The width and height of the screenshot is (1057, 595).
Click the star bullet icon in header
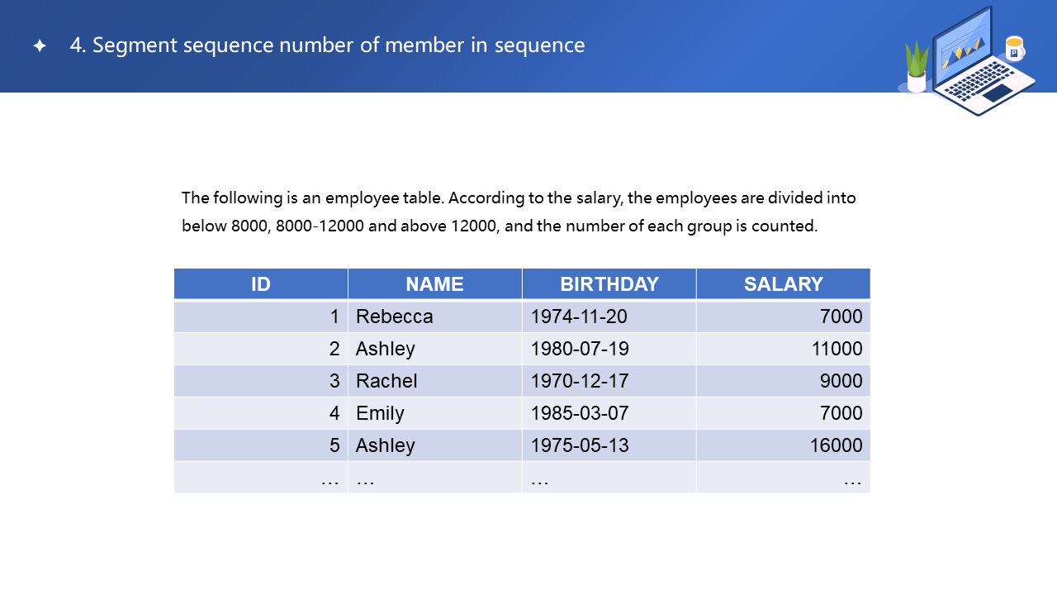coord(40,46)
